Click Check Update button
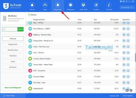The width and height of the screenshot is (136, 98). click(x=128, y=96)
